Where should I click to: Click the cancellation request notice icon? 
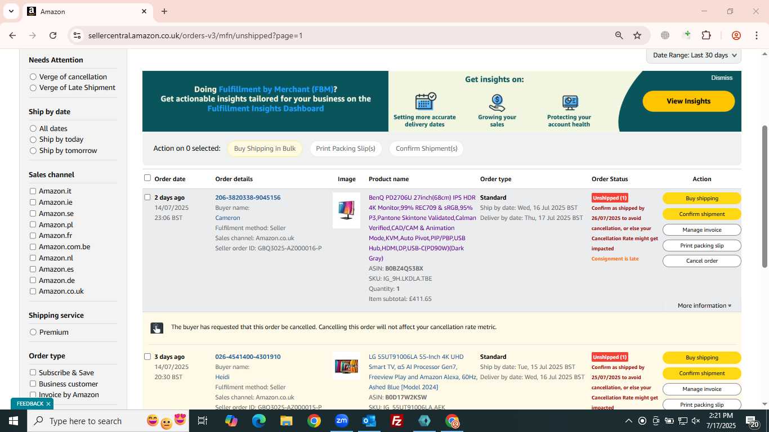pyautogui.click(x=157, y=328)
